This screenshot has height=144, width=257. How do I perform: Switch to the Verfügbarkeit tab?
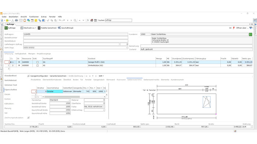tap(21, 54)
